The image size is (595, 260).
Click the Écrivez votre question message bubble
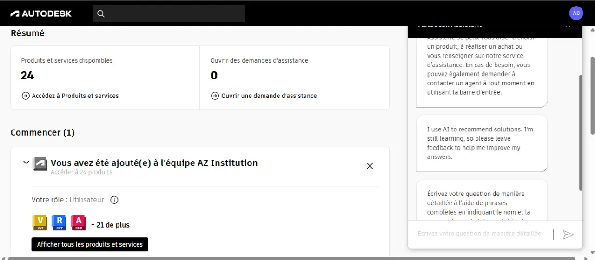482,200
